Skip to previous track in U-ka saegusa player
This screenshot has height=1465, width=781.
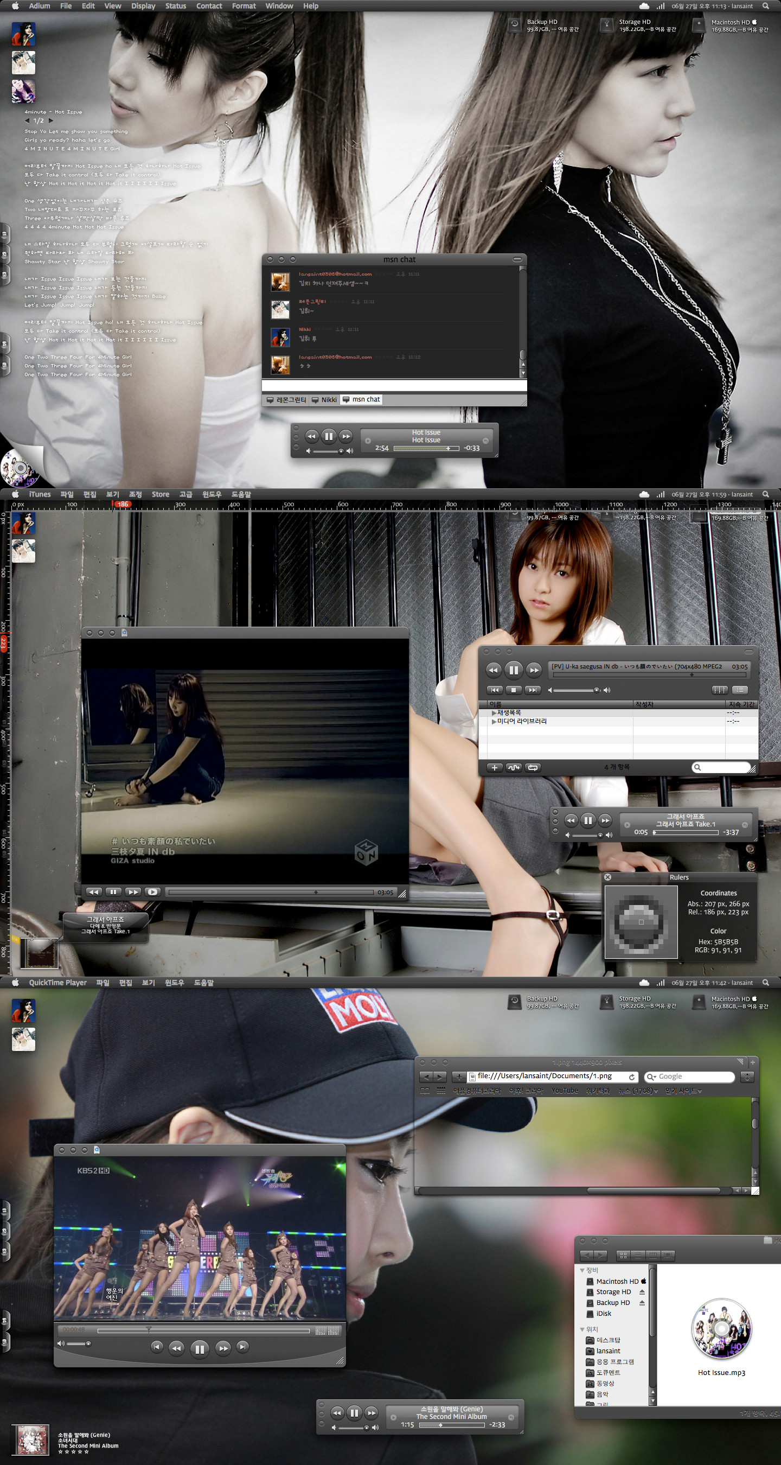pos(495,690)
